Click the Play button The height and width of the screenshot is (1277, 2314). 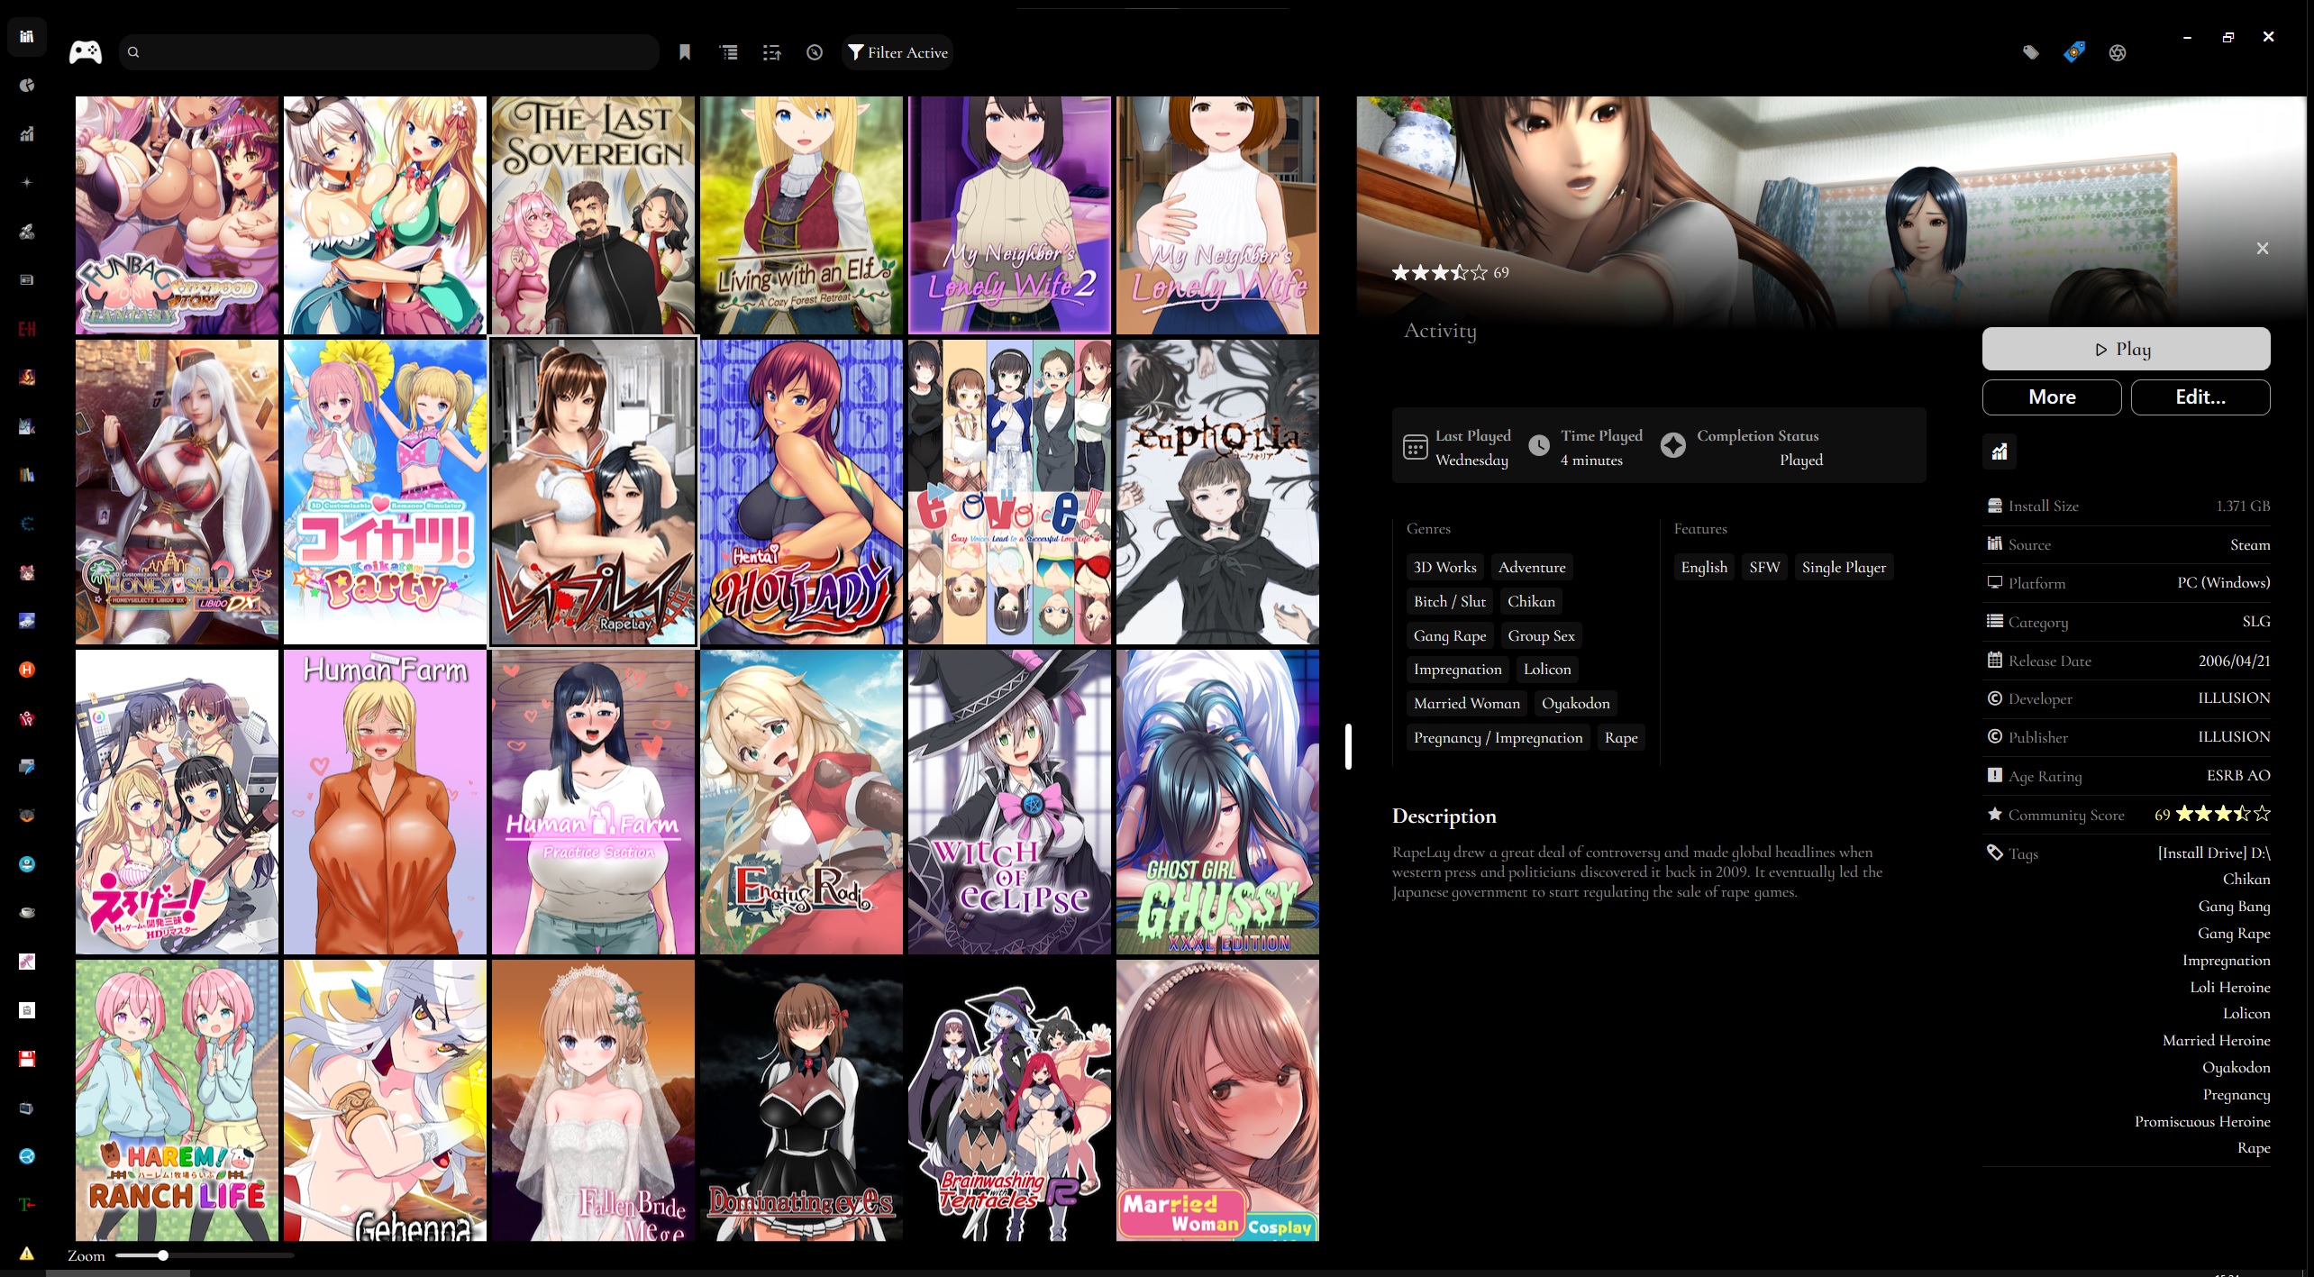pos(2126,349)
